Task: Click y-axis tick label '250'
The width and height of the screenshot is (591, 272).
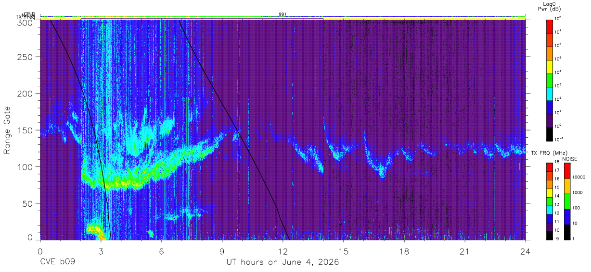Action: coord(26,57)
